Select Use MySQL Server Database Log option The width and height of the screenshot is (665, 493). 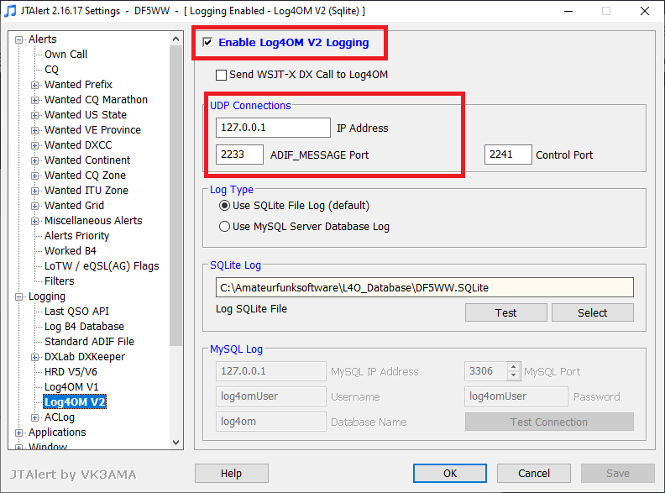click(224, 227)
